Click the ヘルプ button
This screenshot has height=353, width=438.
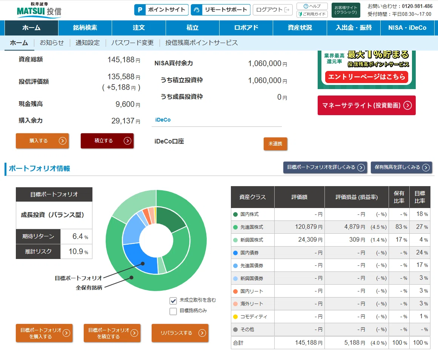[312, 6]
